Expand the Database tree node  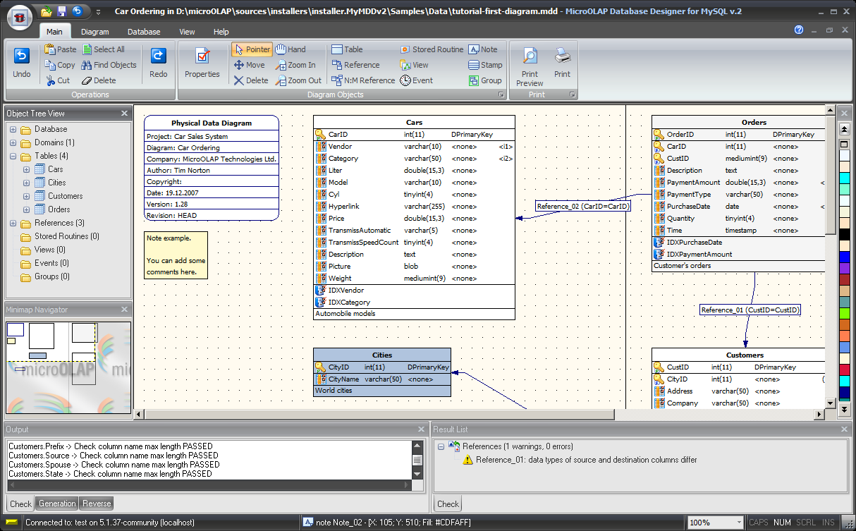[x=13, y=130]
